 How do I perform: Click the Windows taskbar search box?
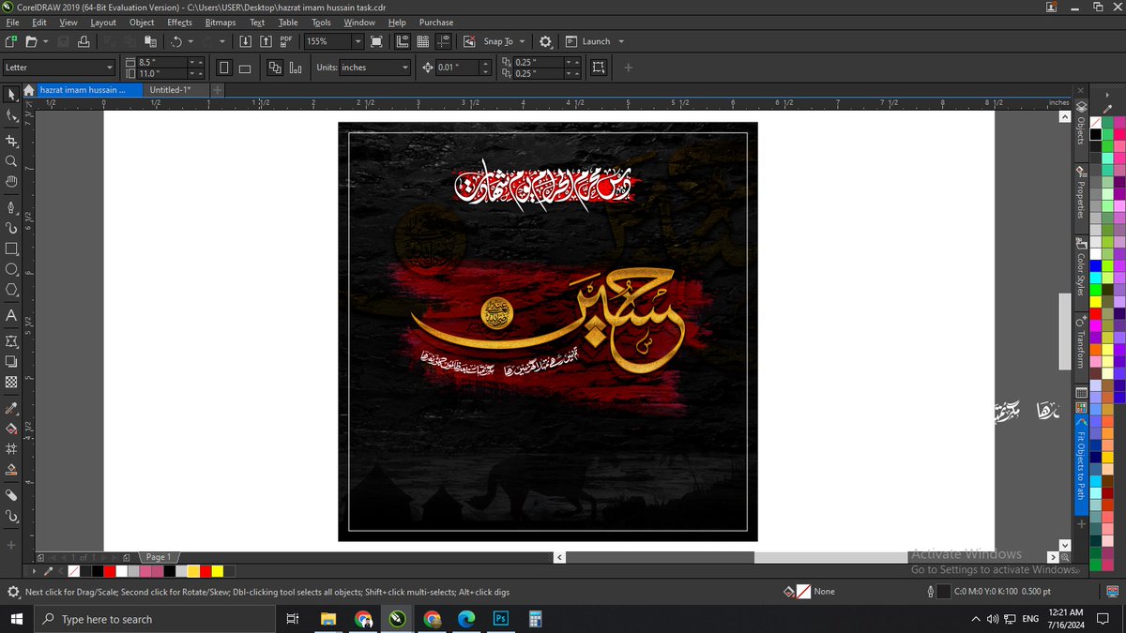click(156, 619)
